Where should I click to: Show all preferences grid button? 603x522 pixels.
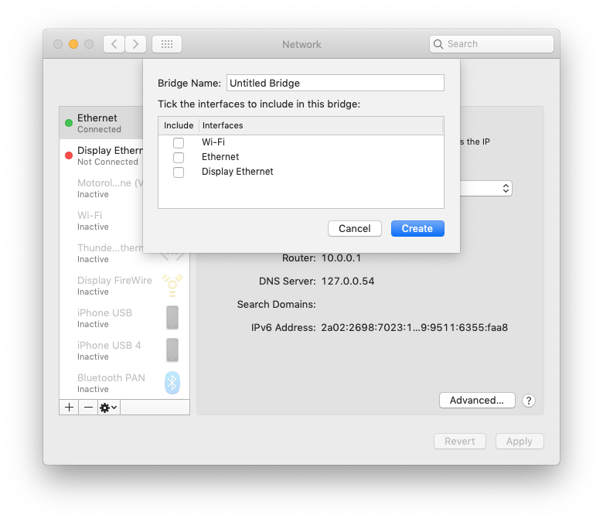[167, 44]
